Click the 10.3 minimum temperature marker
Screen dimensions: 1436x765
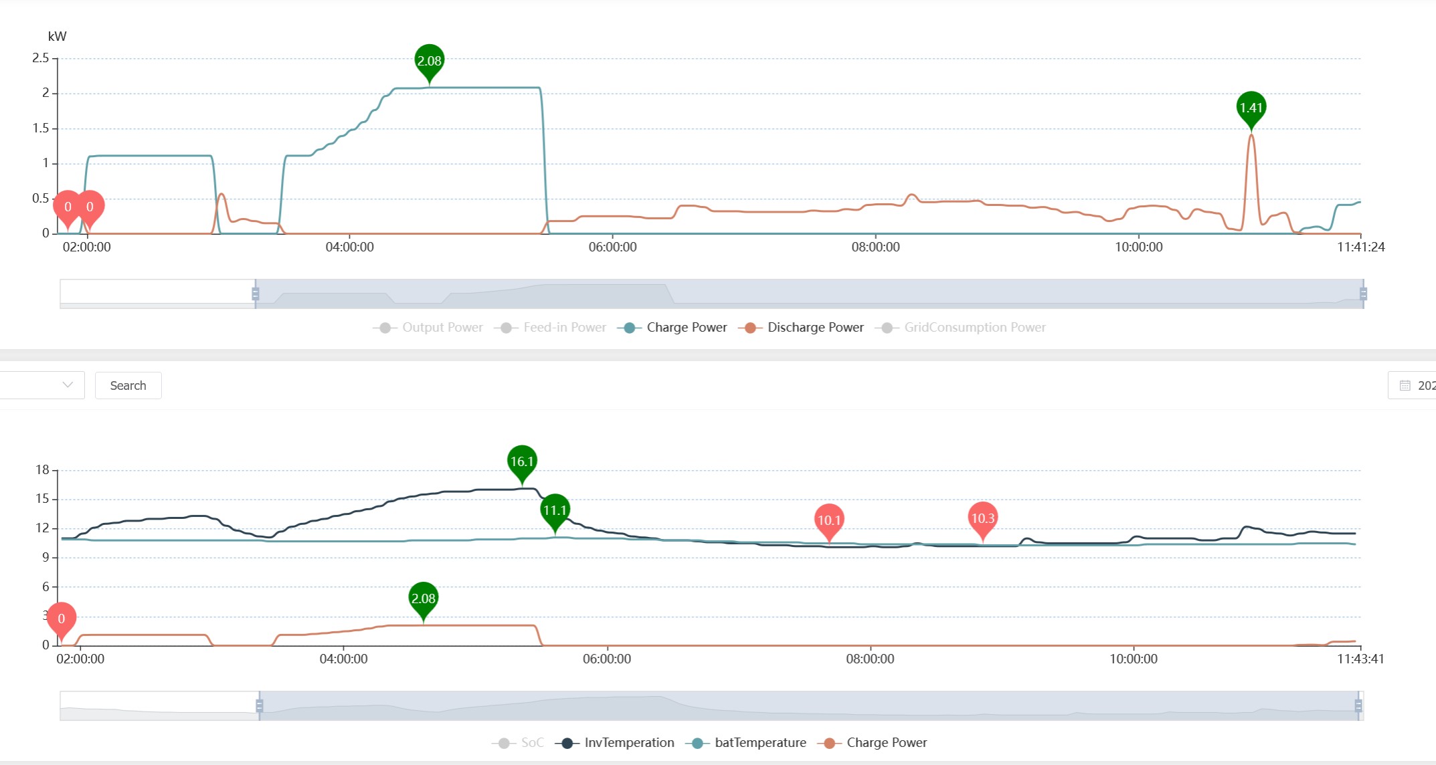pos(982,518)
